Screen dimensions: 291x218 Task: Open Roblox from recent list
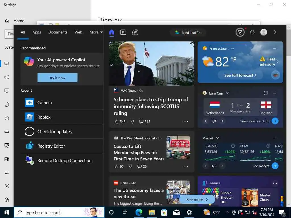[x=62, y=117]
